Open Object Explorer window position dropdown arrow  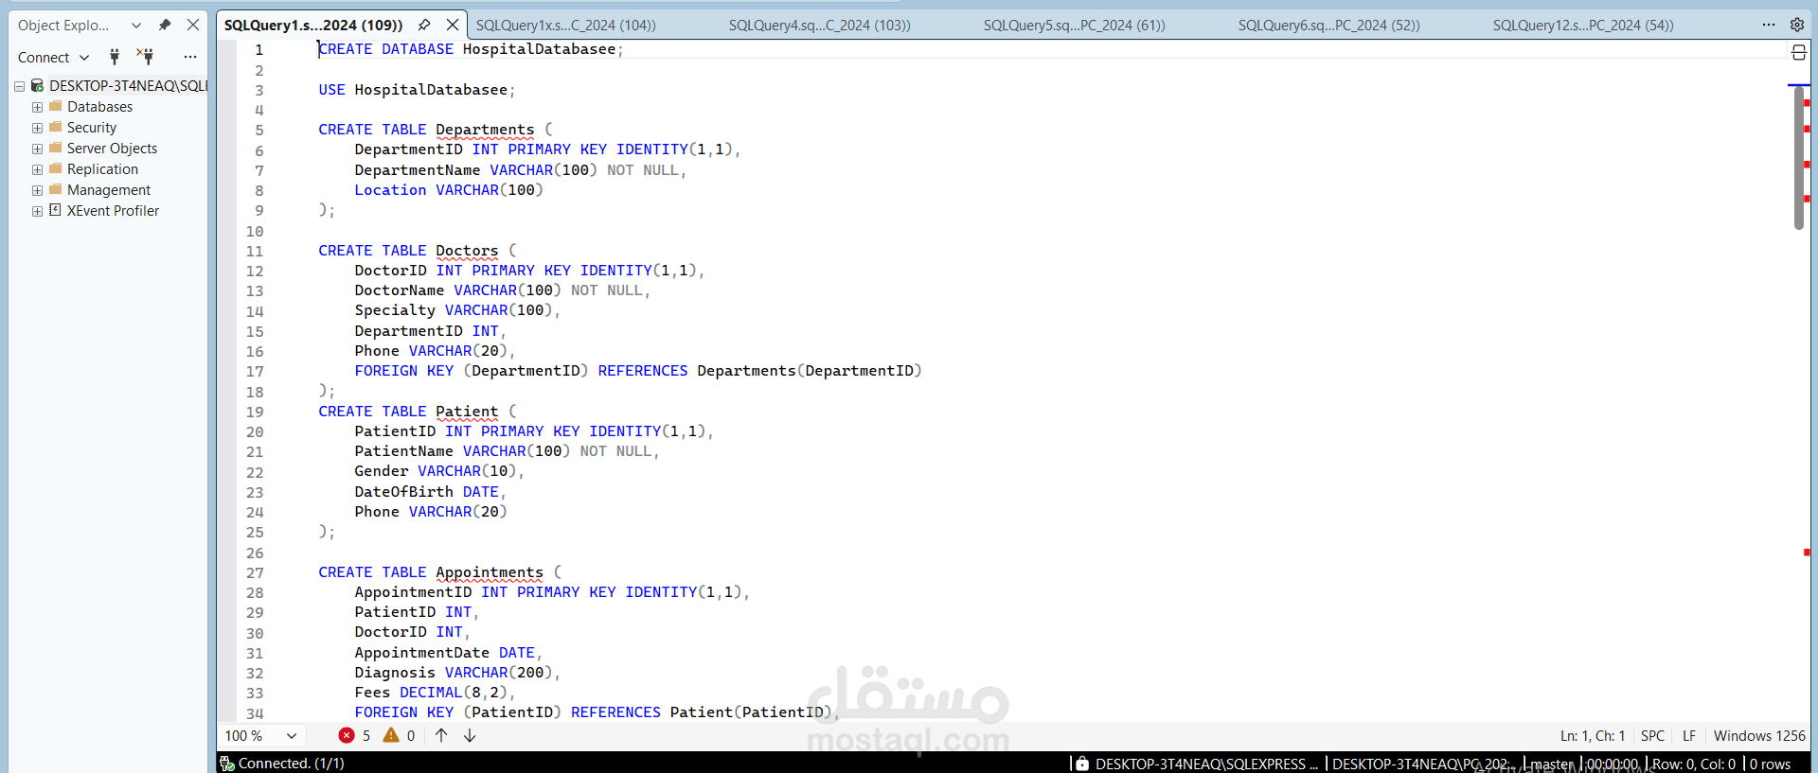[136, 26]
